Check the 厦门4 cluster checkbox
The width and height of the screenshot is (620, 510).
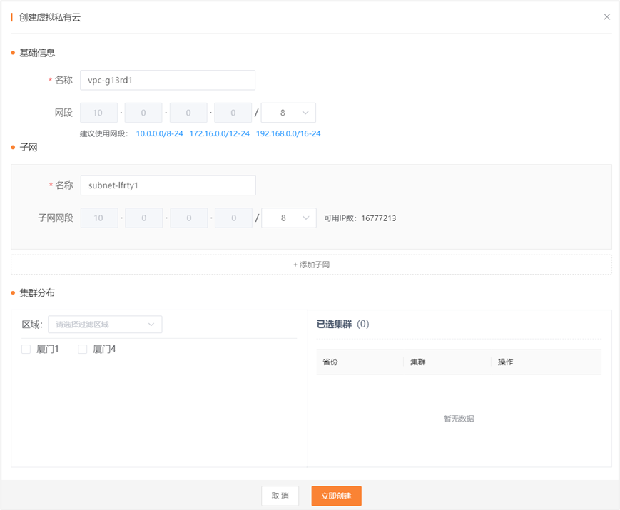pos(83,349)
